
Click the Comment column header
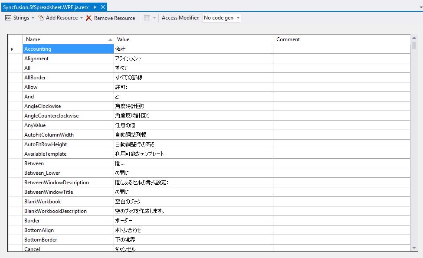point(304,39)
